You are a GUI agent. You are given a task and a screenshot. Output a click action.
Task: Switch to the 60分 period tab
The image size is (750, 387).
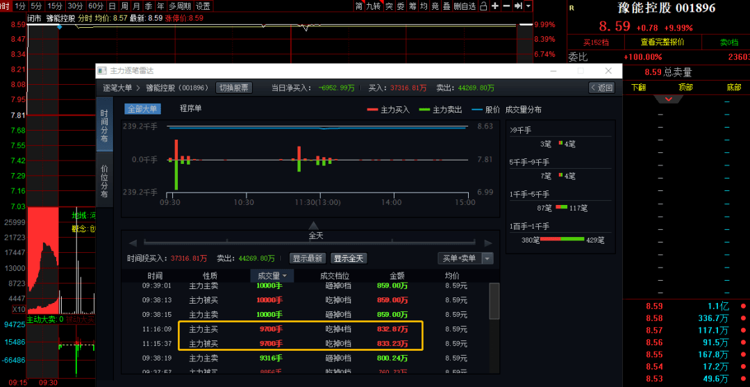tap(96, 6)
